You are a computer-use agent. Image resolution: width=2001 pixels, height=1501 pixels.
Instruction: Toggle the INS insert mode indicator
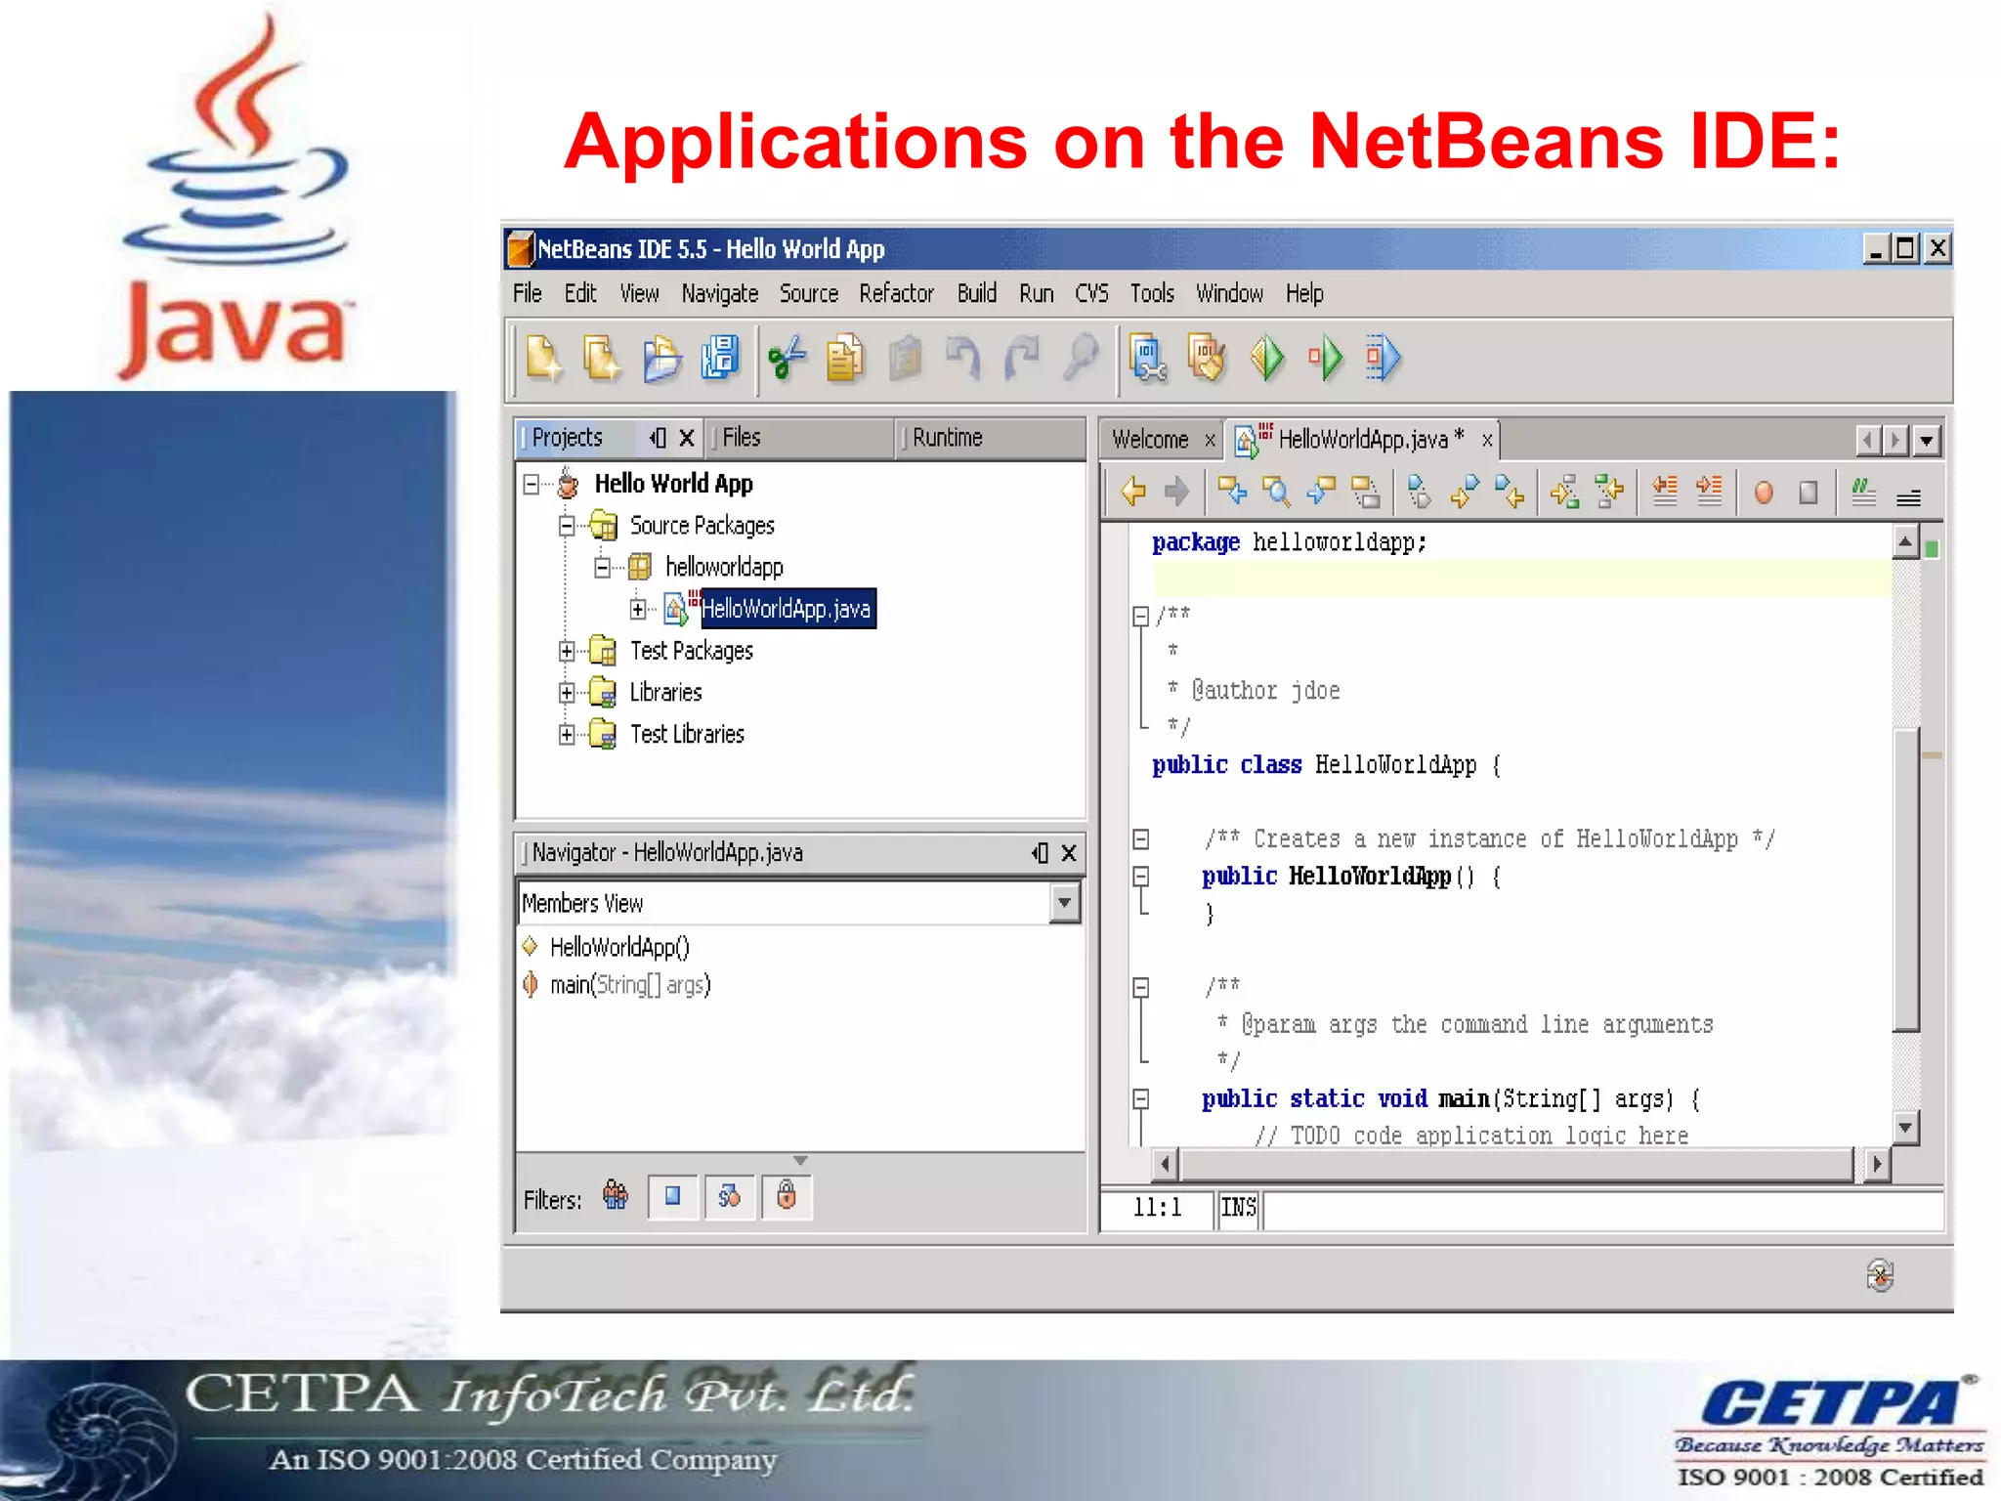point(1238,1208)
